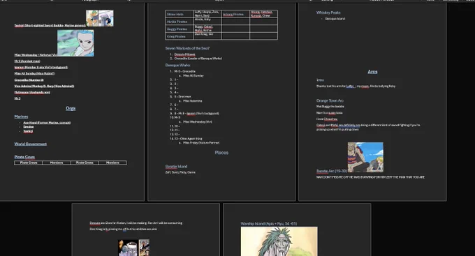Click the "Miss Wednesday (Vivi)" sub-item
Screen dimensions: 475x256
coord(198,121)
